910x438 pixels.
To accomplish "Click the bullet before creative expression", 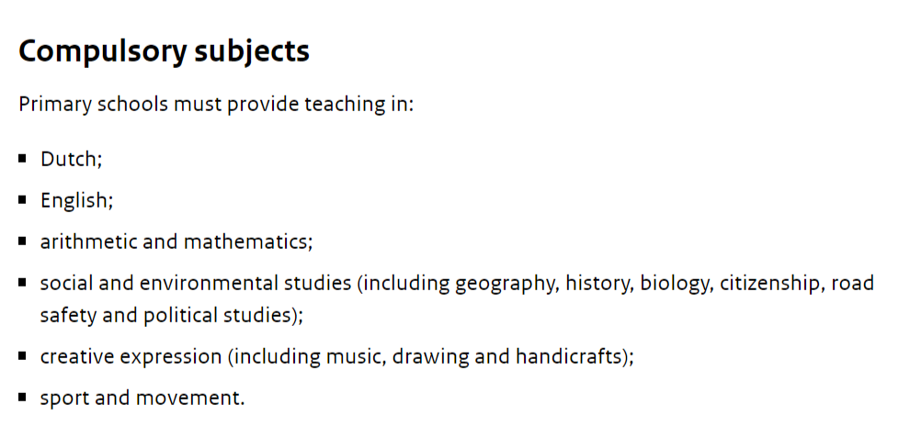I will tap(23, 355).
